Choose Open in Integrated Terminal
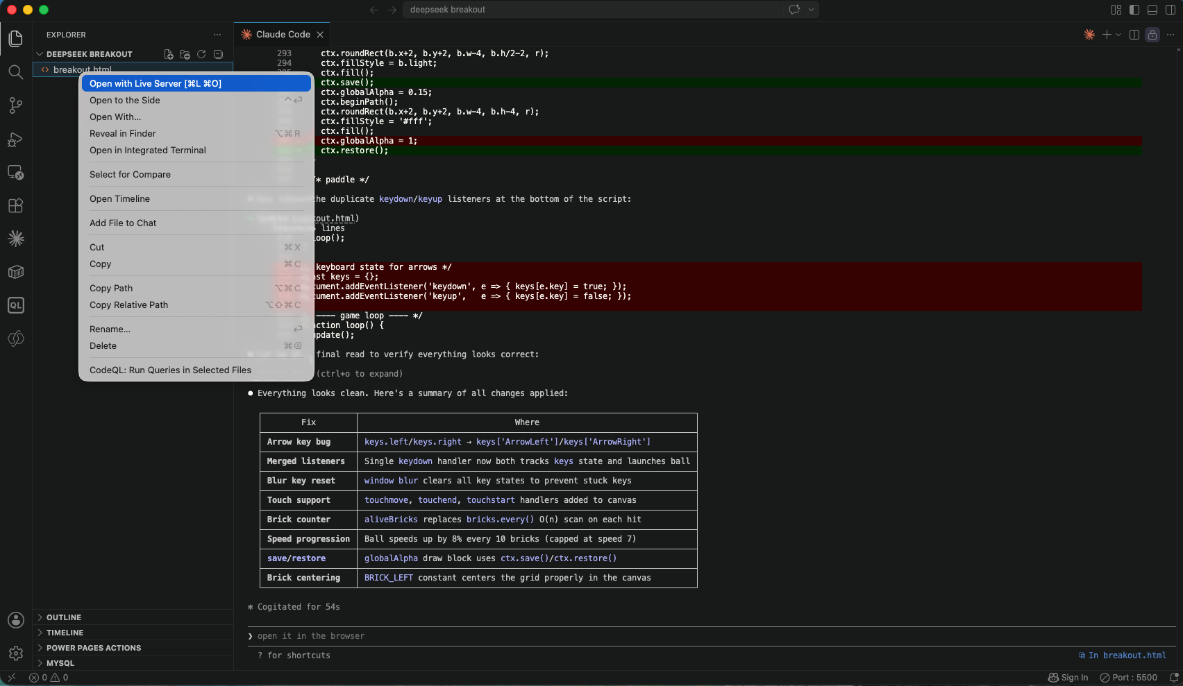 click(196, 150)
